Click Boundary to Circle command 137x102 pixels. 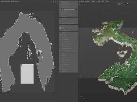(68, 48)
